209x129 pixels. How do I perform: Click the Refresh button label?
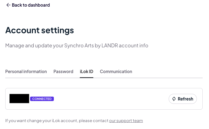(186, 99)
